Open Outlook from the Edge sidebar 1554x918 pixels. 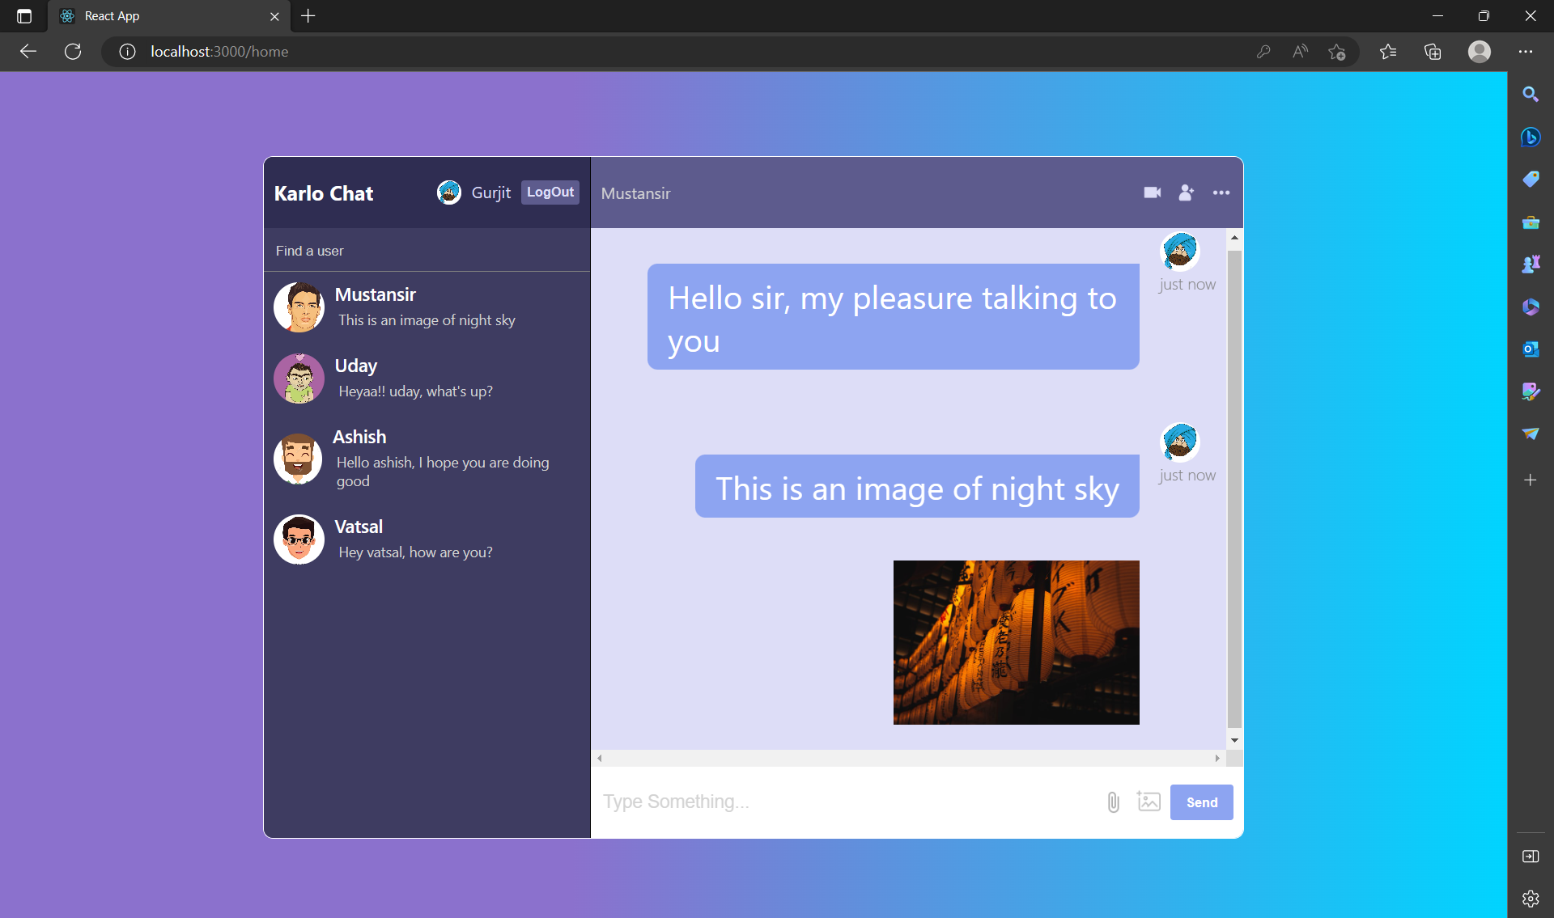click(x=1531, y=349)
